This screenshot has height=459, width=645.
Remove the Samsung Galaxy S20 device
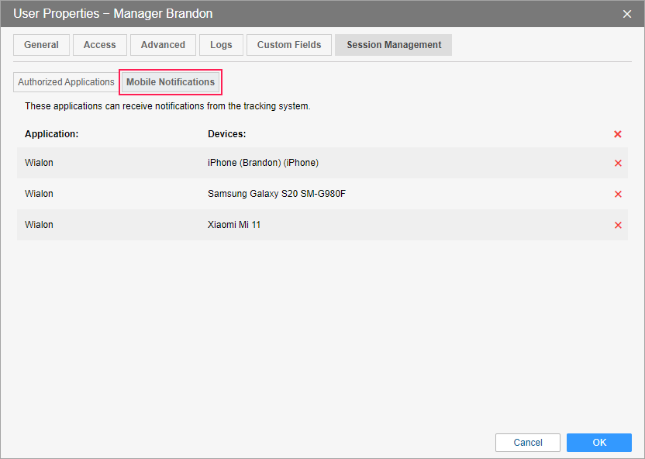pyautogui.click(x=618, y=194)
